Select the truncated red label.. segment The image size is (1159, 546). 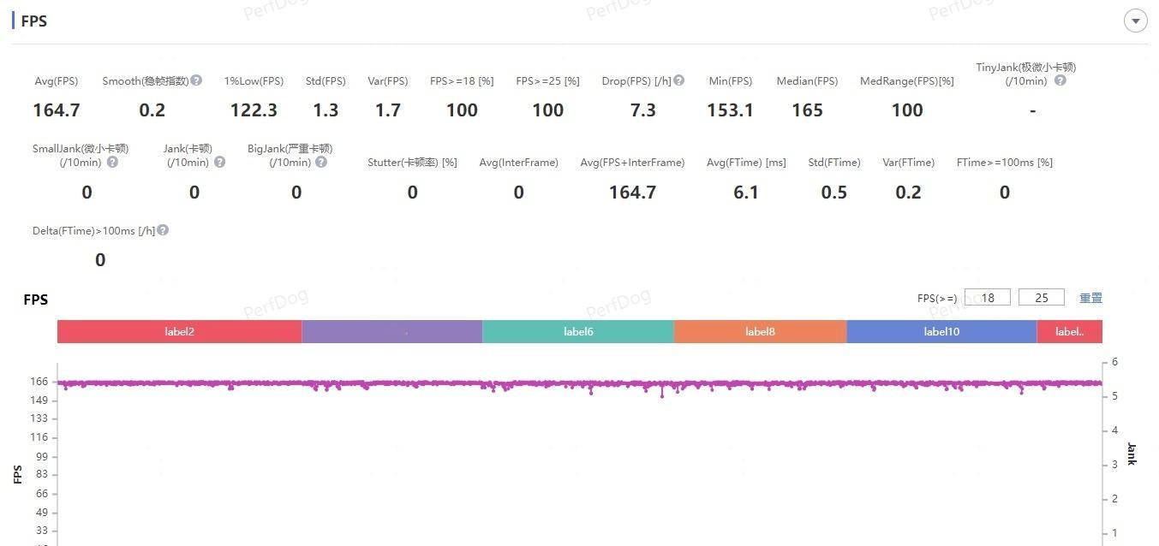pos(1069,331)
